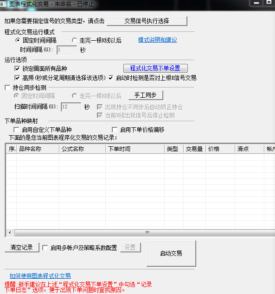Sort by 序. column header

pos(12,149)
